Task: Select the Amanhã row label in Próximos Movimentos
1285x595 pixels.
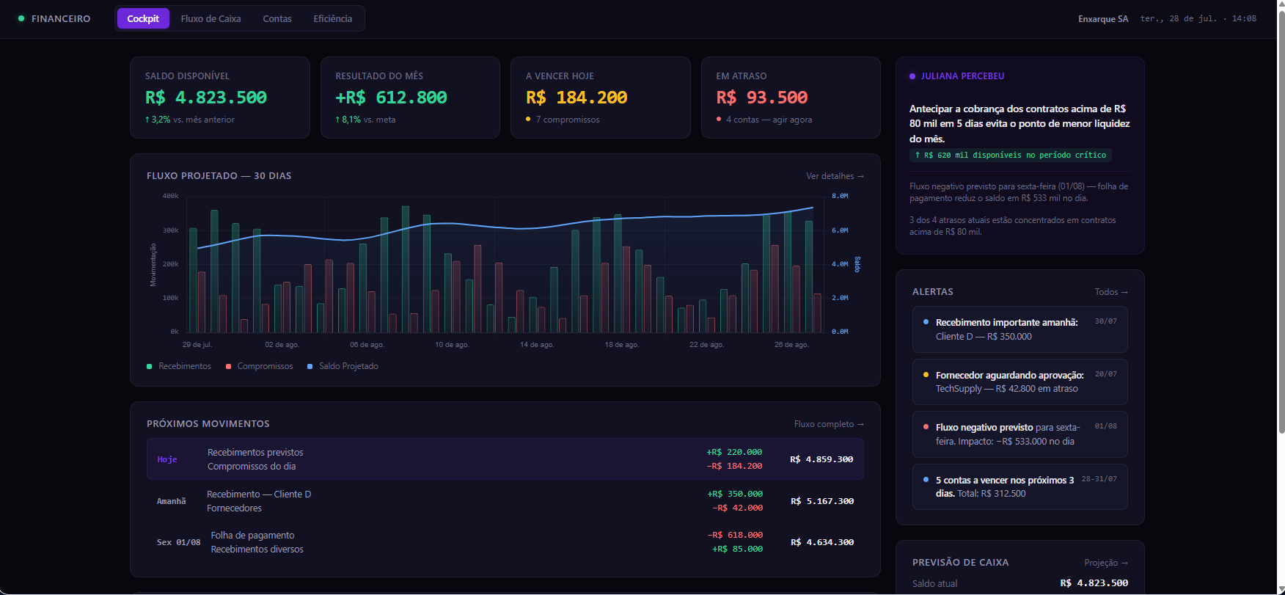Action: click(172, 501)
